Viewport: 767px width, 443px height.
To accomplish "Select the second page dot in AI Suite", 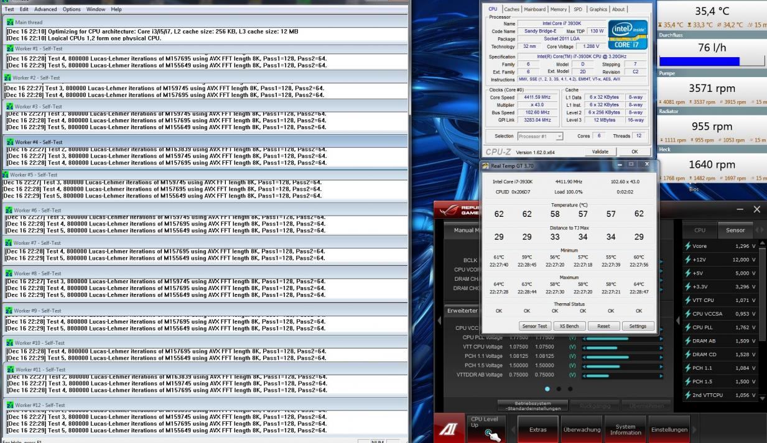I will coord(559,389).
